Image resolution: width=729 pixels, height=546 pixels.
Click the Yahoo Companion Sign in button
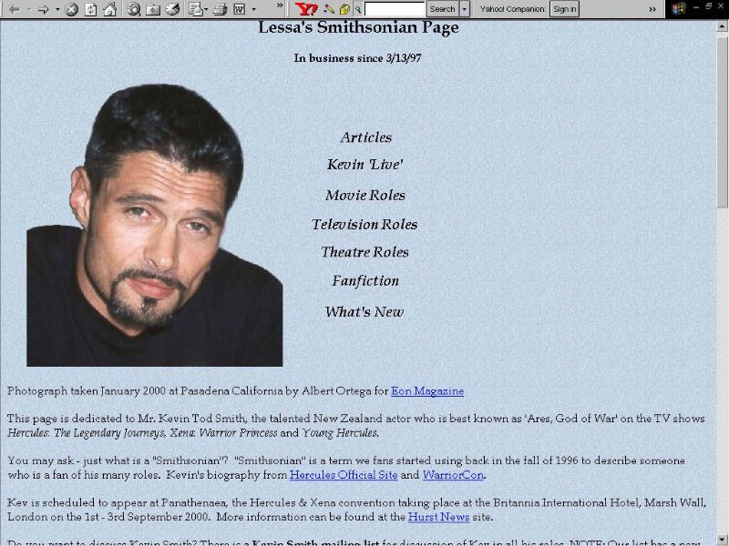564,9
